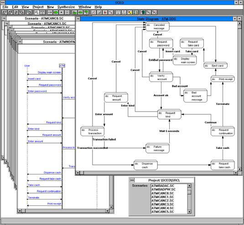The width and height of the screenshot is (244, 225).
Task: Click Scenarios list scrollbar up arrow
Action: coord(189,186)
